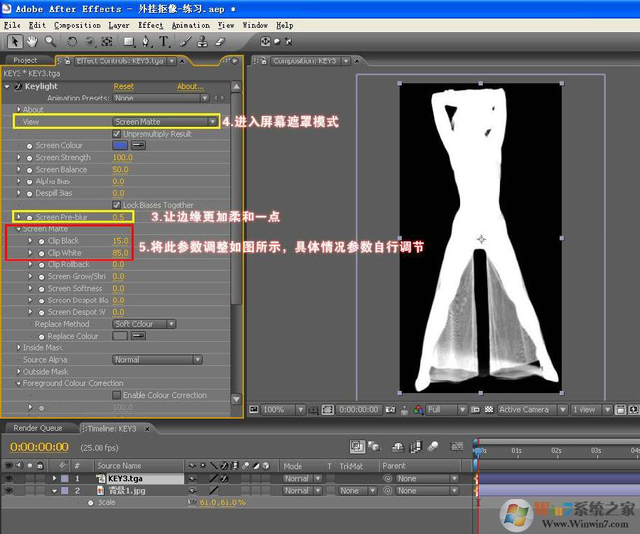640x534 pixels.
Task: Hide the KEY3.tga layer visibility eye
Action: (x=9, y=478)
